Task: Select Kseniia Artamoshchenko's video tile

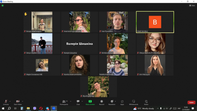Action: (x=80, y=65)
